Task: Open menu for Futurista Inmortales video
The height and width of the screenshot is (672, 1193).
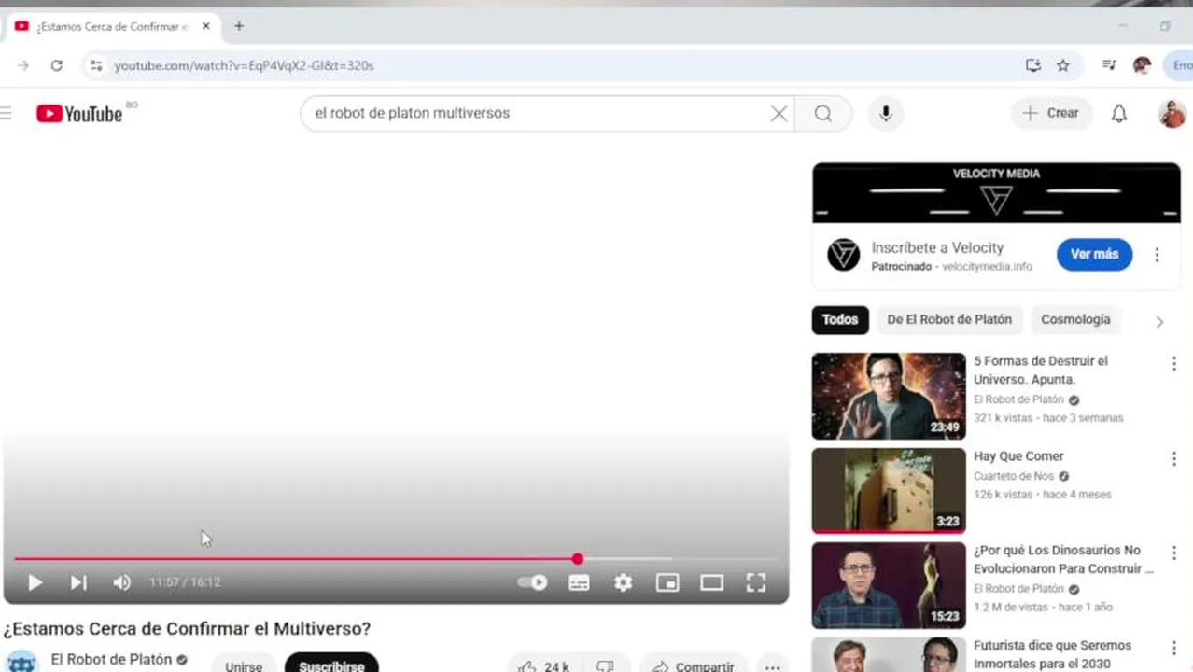Action: pos(1173,648)
